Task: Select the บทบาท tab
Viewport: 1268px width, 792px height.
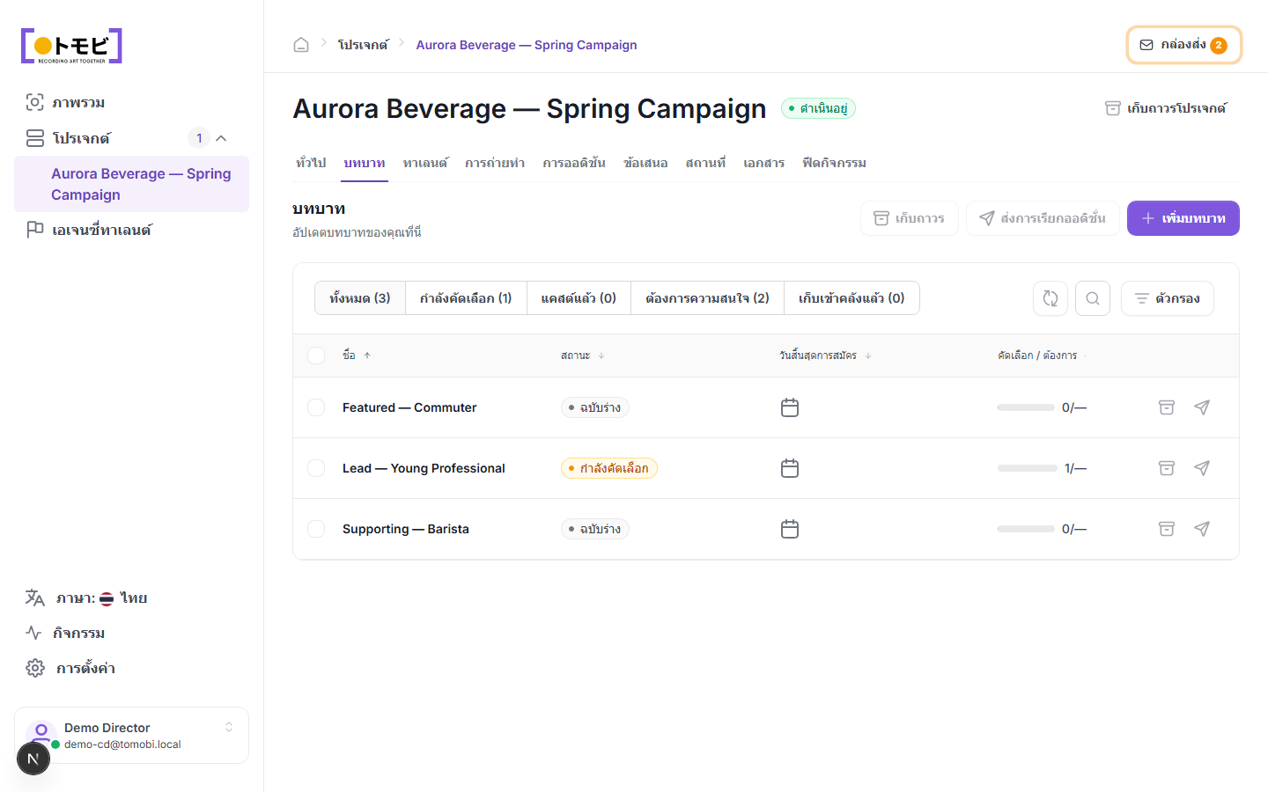Action: pyautogui.click(x=365, y=163)
